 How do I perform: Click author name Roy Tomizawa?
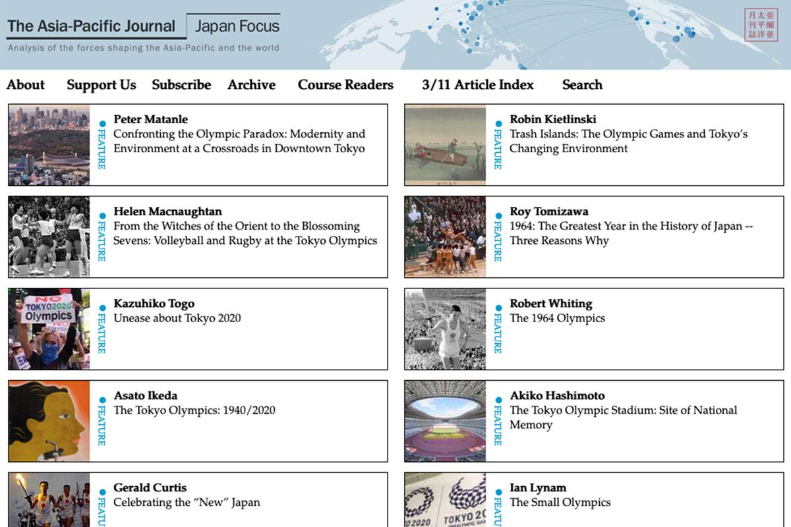click(x=549, y=211)
